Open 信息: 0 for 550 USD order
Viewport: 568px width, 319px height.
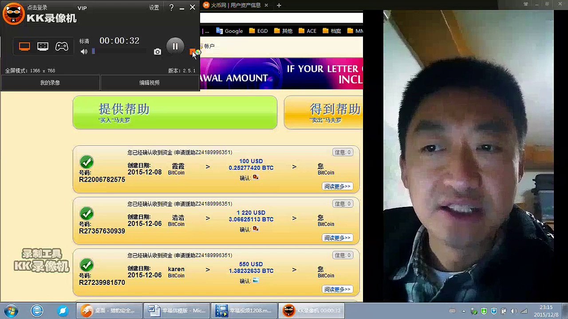click(x=343, y=255)
